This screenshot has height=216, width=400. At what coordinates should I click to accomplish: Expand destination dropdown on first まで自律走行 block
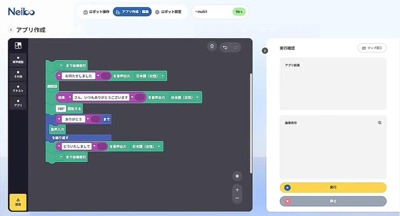point(61,65)
